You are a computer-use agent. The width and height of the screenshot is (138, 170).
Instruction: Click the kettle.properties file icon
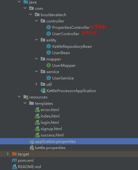(x=32, y=148)
